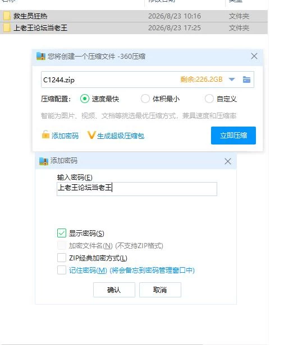Cancel the password dialog via 取消
307x345 pixels.
[x=160, y=290]
